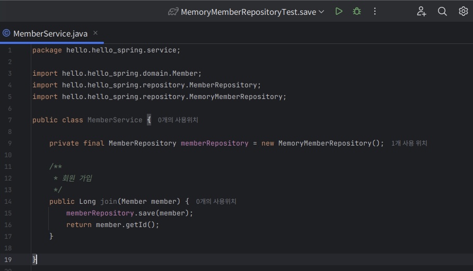Click MemoryMemberRepository() constructor call on line 9
The height and width of the screenshot is (271, 473).
(x=329, y=143)
